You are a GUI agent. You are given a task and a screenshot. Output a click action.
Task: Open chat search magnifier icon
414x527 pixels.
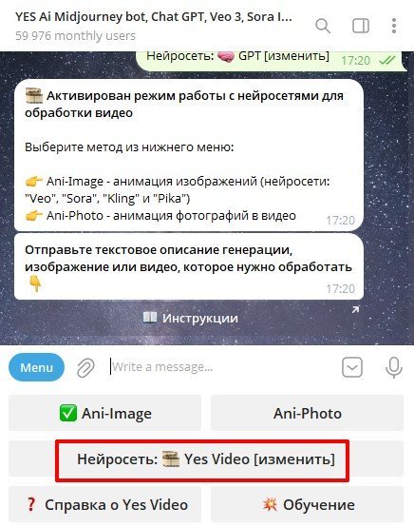(323, 26)
